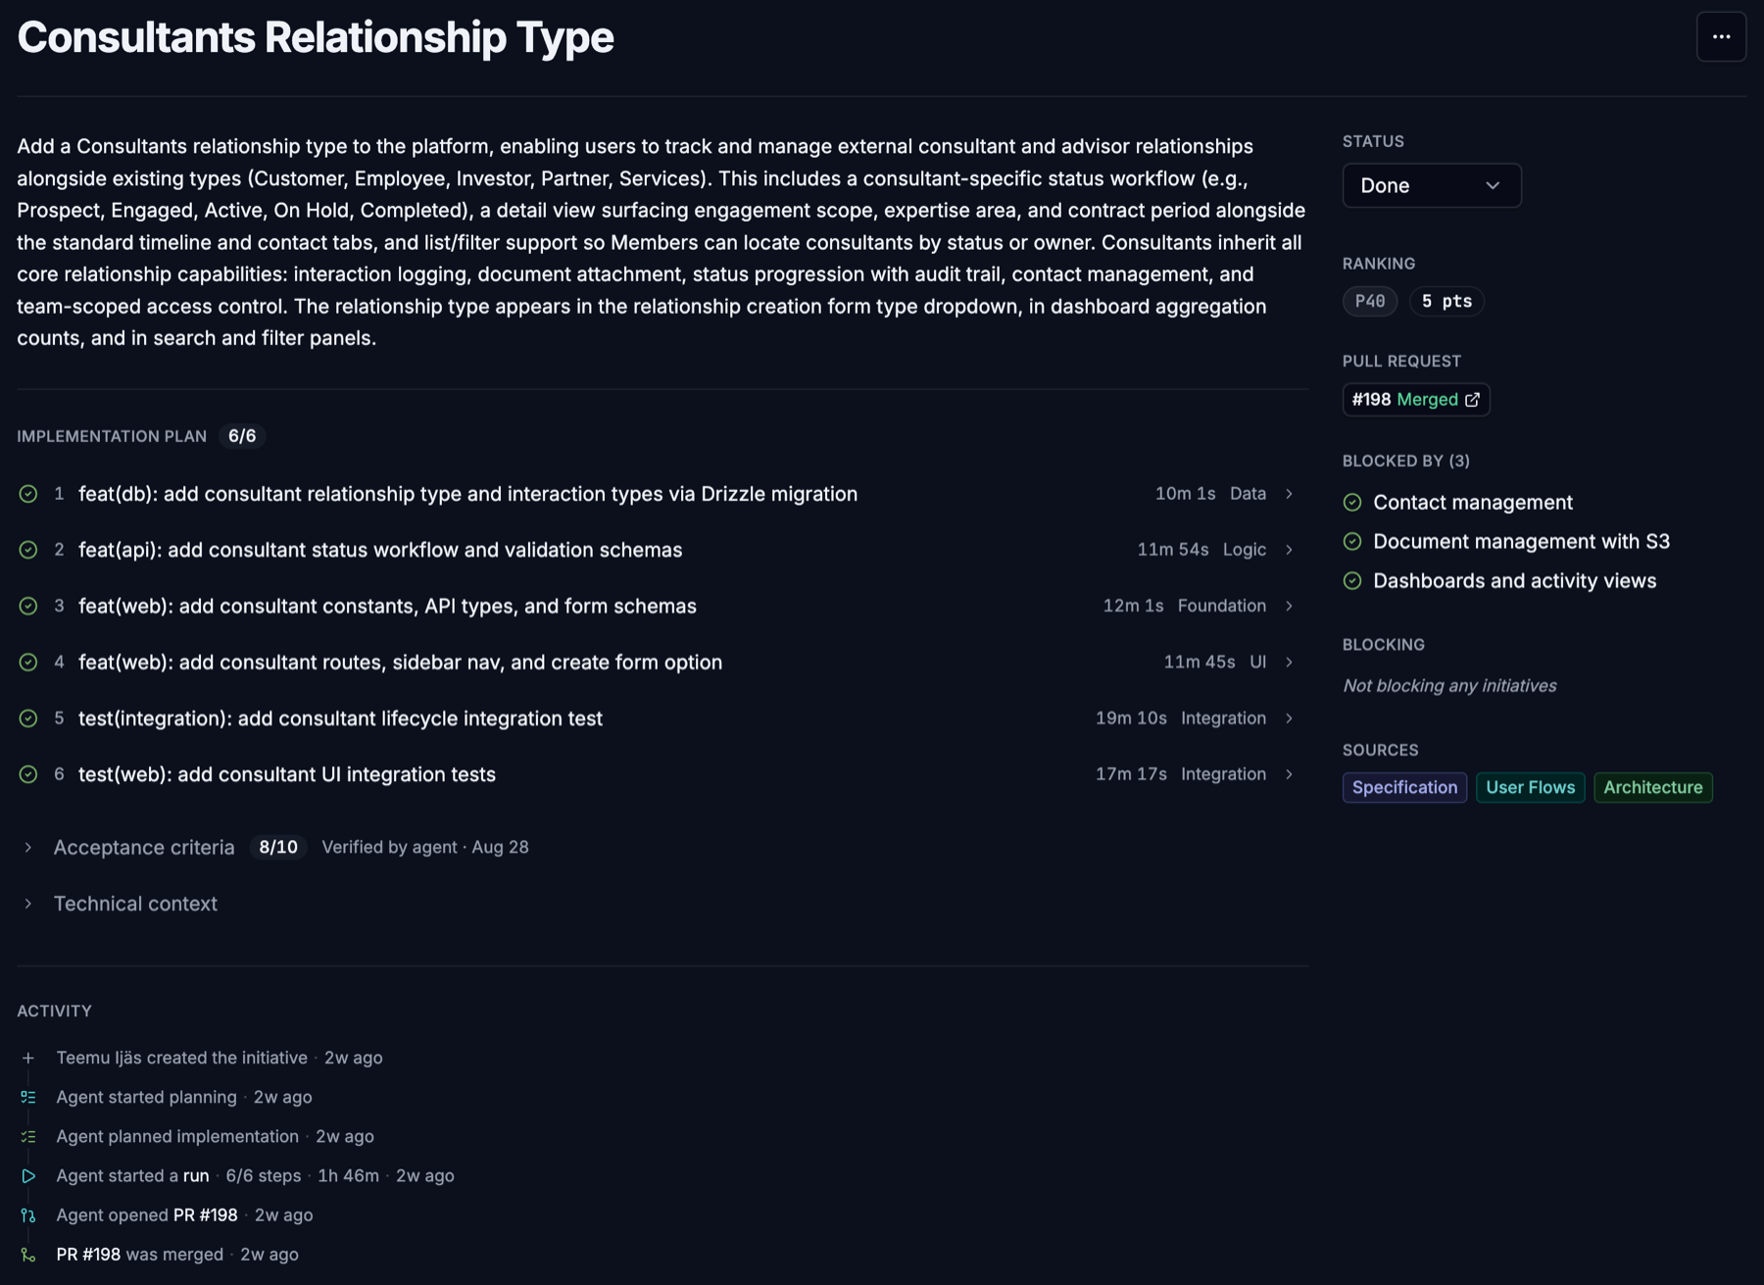1764x1285 pixels.
Task: Click the pull request icon beside Agent opened PR
Action: coord(28,1214)
